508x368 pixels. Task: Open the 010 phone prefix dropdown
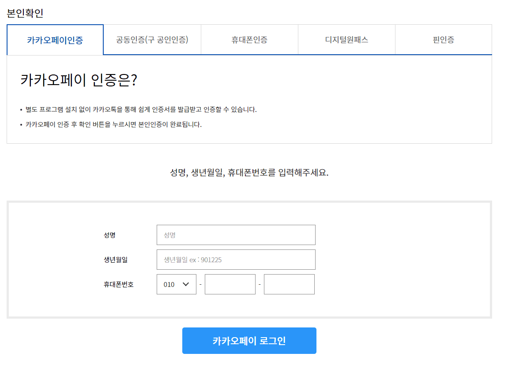pos(177,284)
